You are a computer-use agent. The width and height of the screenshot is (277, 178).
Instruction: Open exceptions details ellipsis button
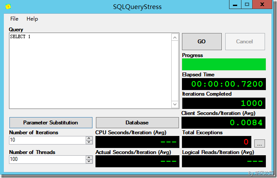point(259,144)
